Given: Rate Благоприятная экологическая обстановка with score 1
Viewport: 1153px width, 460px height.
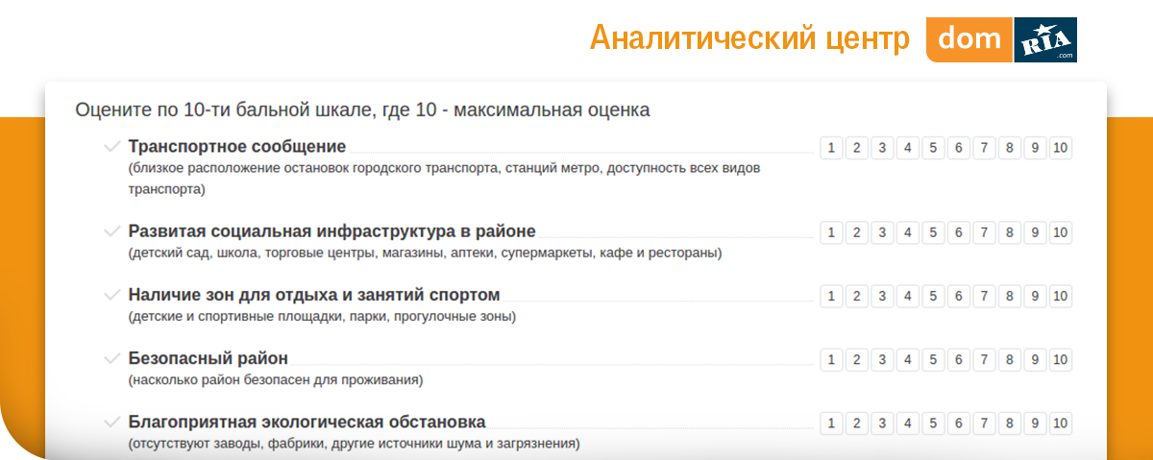Looking at the screenshot, I should (831, 424).
